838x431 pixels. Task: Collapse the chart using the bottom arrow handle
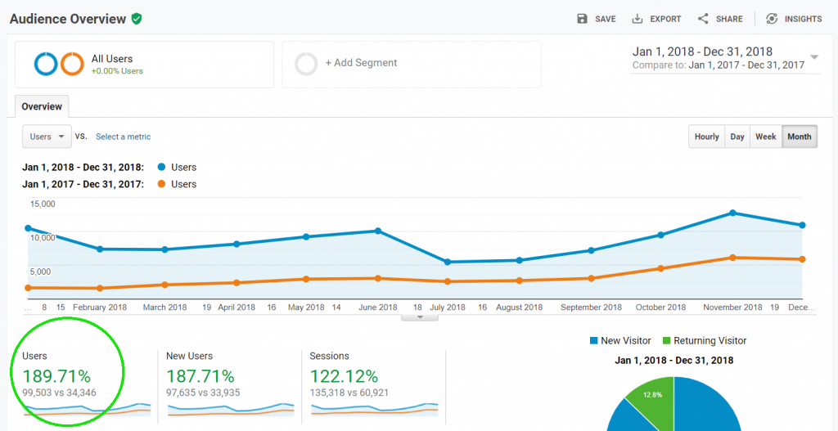click(421, 317)
